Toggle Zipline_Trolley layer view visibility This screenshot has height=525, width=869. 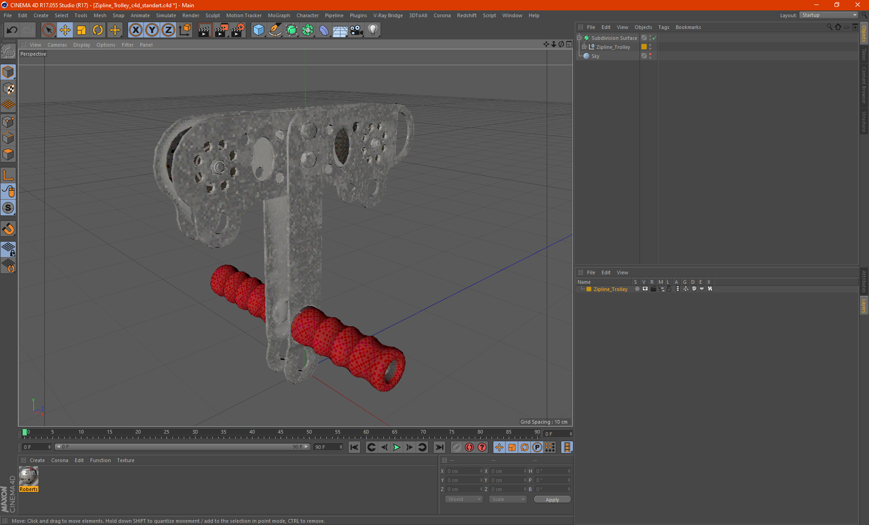click(x=645, y=289)
